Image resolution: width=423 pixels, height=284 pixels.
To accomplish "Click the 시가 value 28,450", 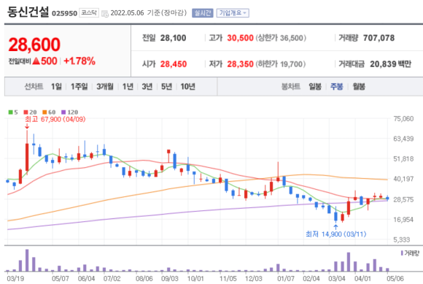I will pyautogui.click(x=174, y=64).
